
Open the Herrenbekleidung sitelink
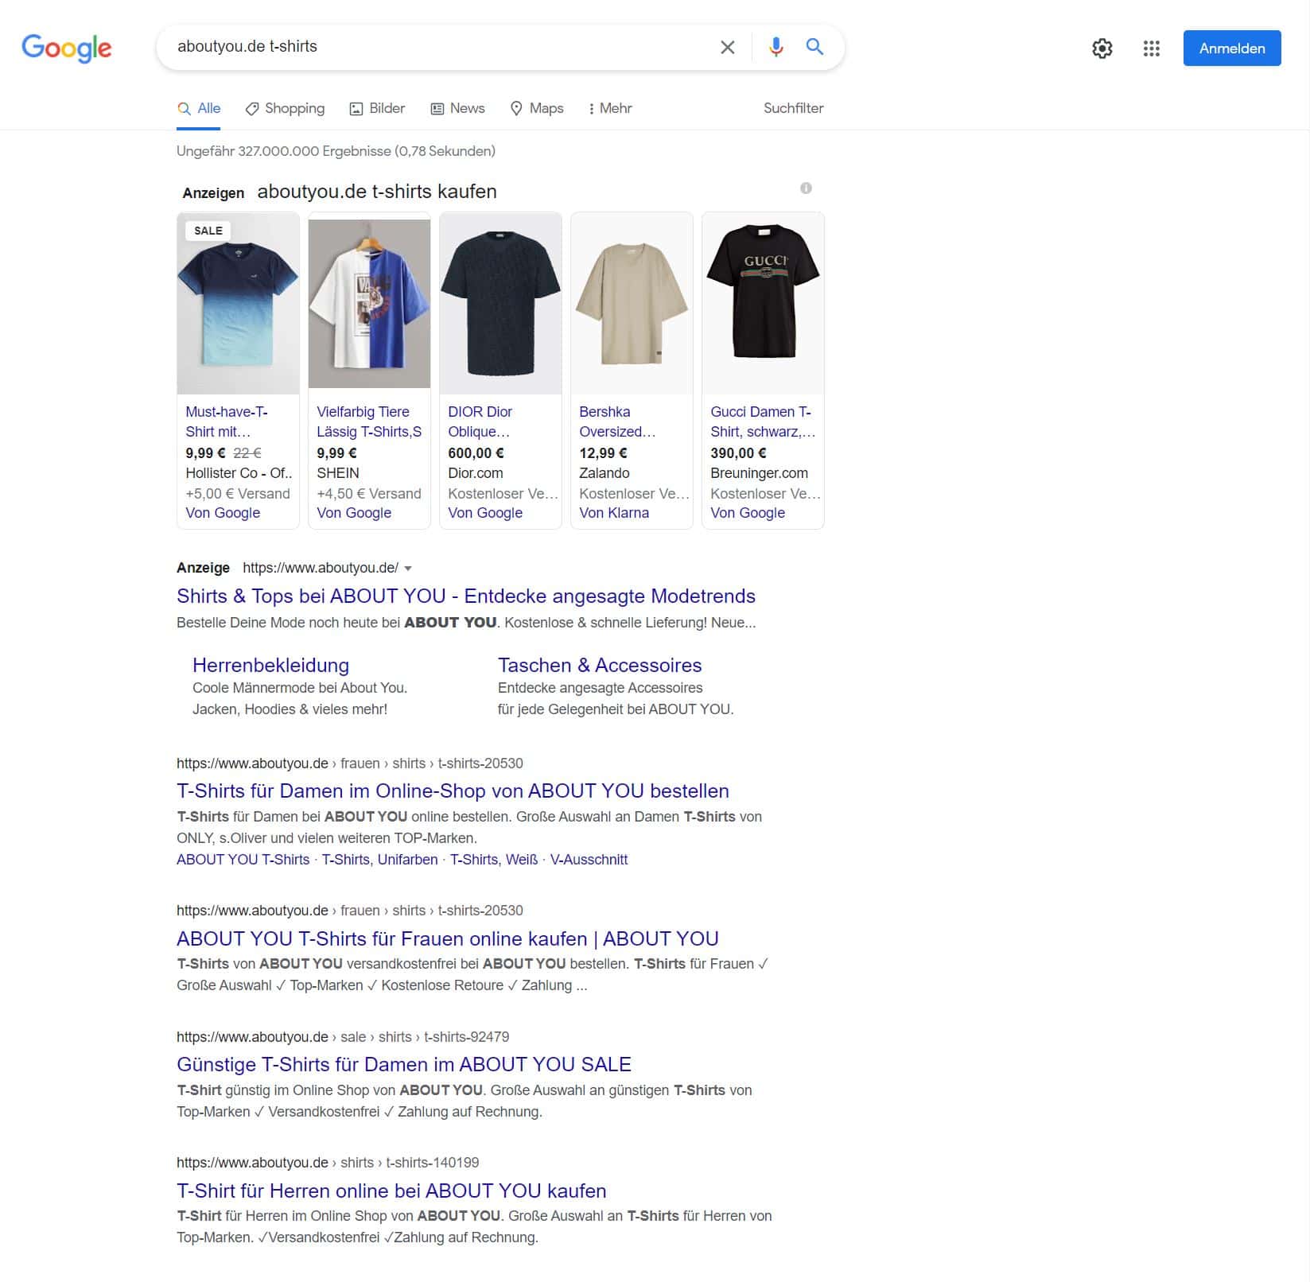270,666
